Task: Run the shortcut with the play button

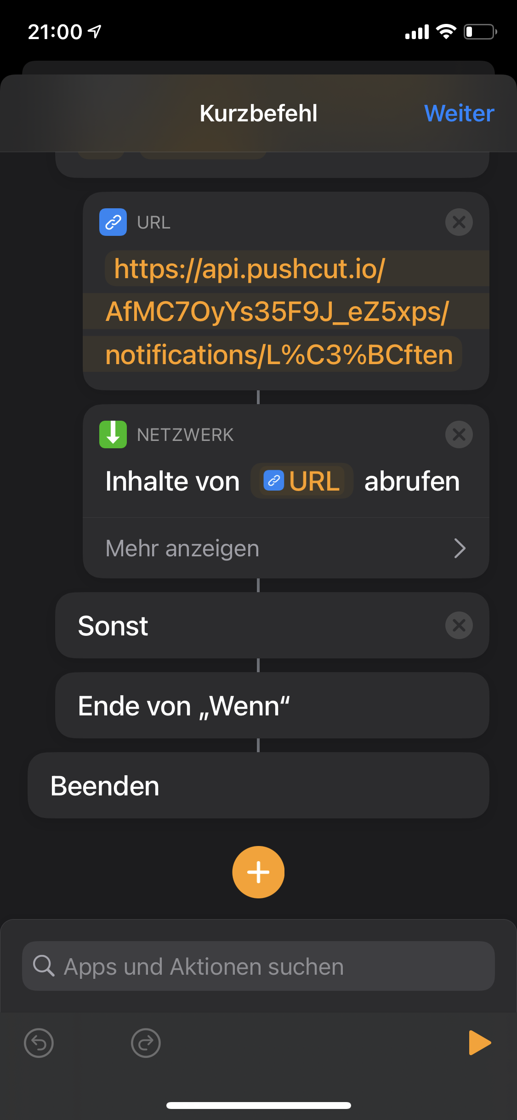Action: [x=480, y=1043]
